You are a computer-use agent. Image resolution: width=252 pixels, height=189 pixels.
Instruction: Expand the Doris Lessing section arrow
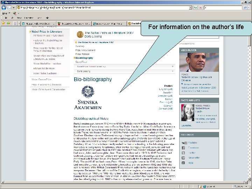(x=173, y=71)
